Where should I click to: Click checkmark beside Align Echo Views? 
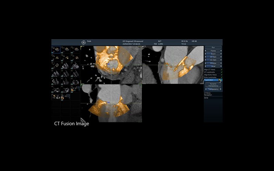(x=221, y=75)
